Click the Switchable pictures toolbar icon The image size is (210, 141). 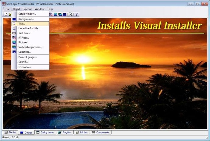point(60,14)
